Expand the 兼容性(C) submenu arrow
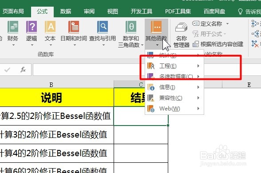The height and width of the screenshot is (173, 261). coord(198,98)
